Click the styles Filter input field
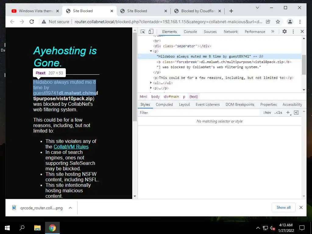 (x=199, y=113)
